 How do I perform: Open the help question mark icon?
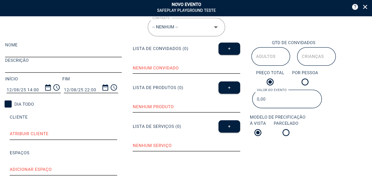pyautogui.click(x=355, y=7)
